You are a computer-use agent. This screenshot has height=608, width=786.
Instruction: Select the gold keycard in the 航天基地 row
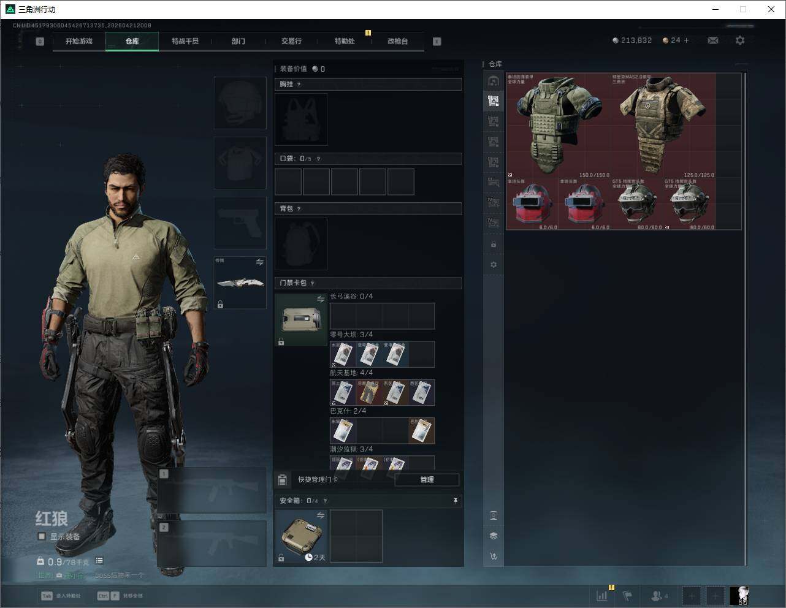pyautogui.click(x=369, y=392)
